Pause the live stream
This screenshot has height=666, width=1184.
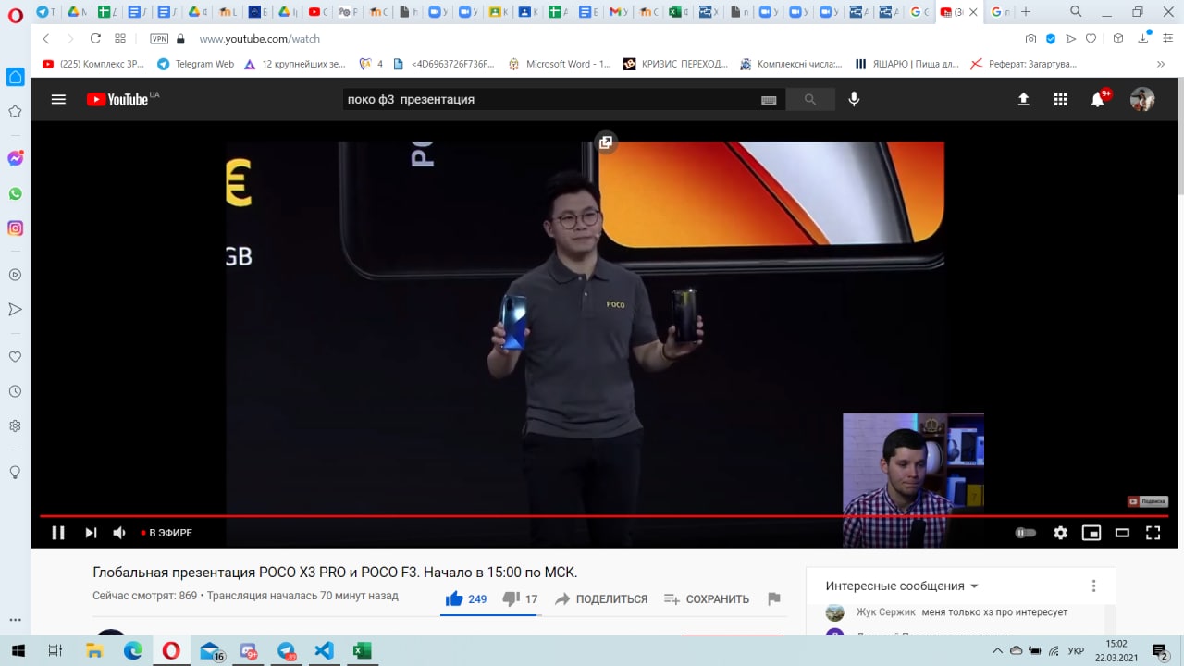click(58, 533)
